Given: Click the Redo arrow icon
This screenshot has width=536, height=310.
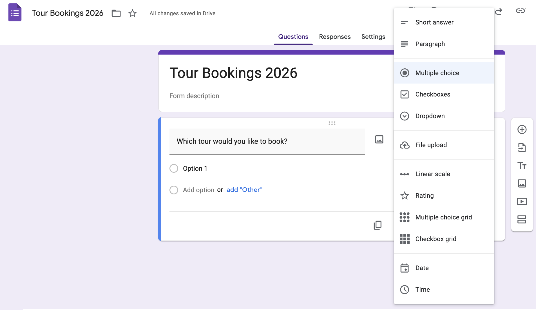Looking at the screenshot, I should tap(499, 12).
